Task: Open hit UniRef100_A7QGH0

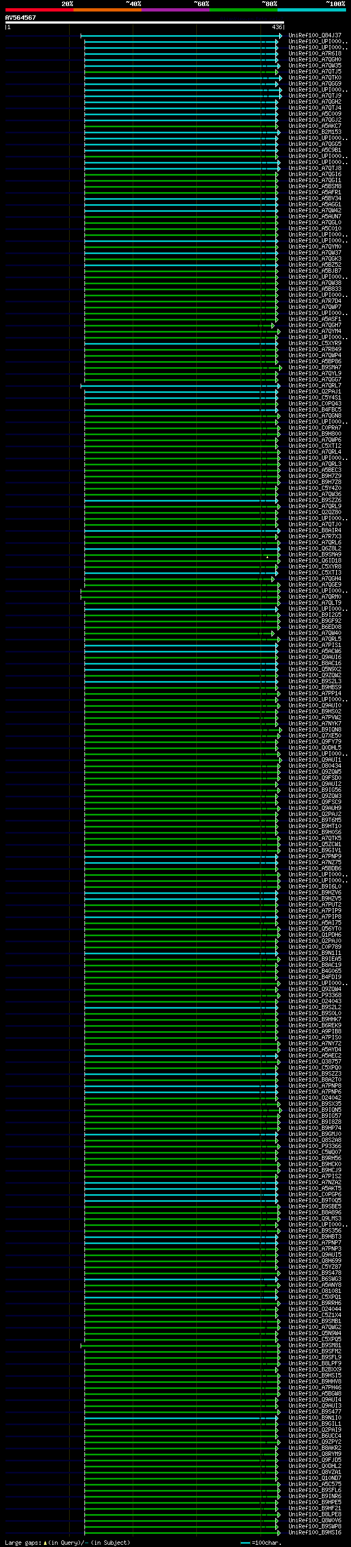Action: coord(315,60)
